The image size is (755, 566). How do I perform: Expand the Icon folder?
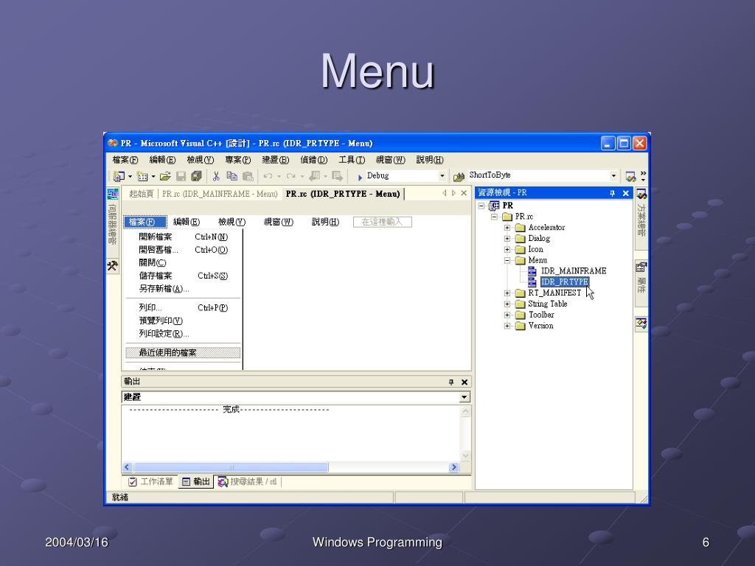(507, 250)
